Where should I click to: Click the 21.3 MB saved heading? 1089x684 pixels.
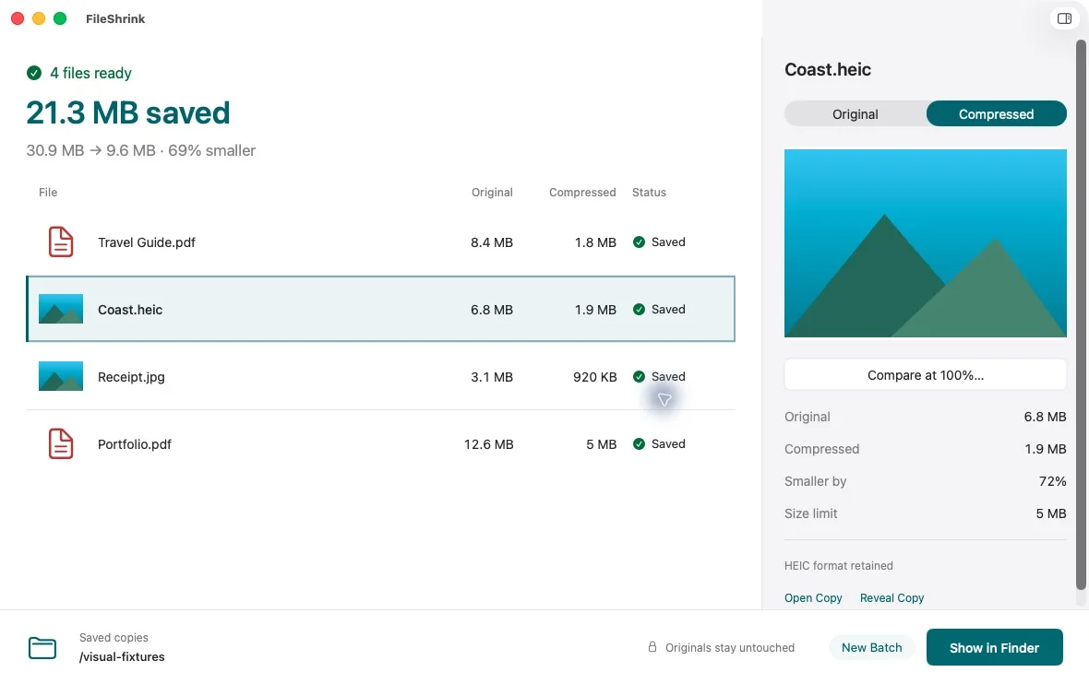click(127, 112)
